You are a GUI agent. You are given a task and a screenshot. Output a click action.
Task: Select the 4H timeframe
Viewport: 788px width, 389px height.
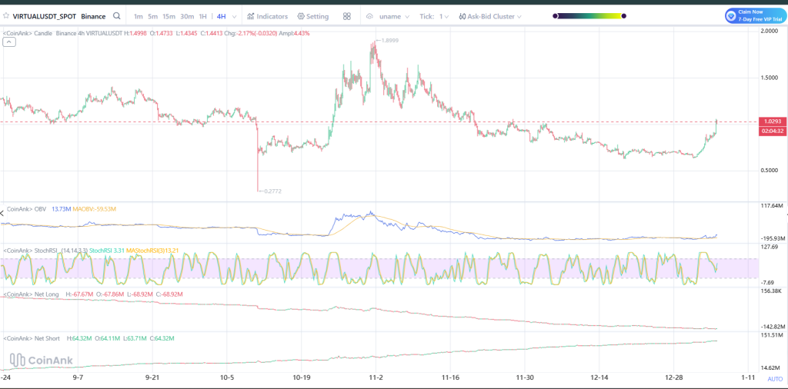221,16
